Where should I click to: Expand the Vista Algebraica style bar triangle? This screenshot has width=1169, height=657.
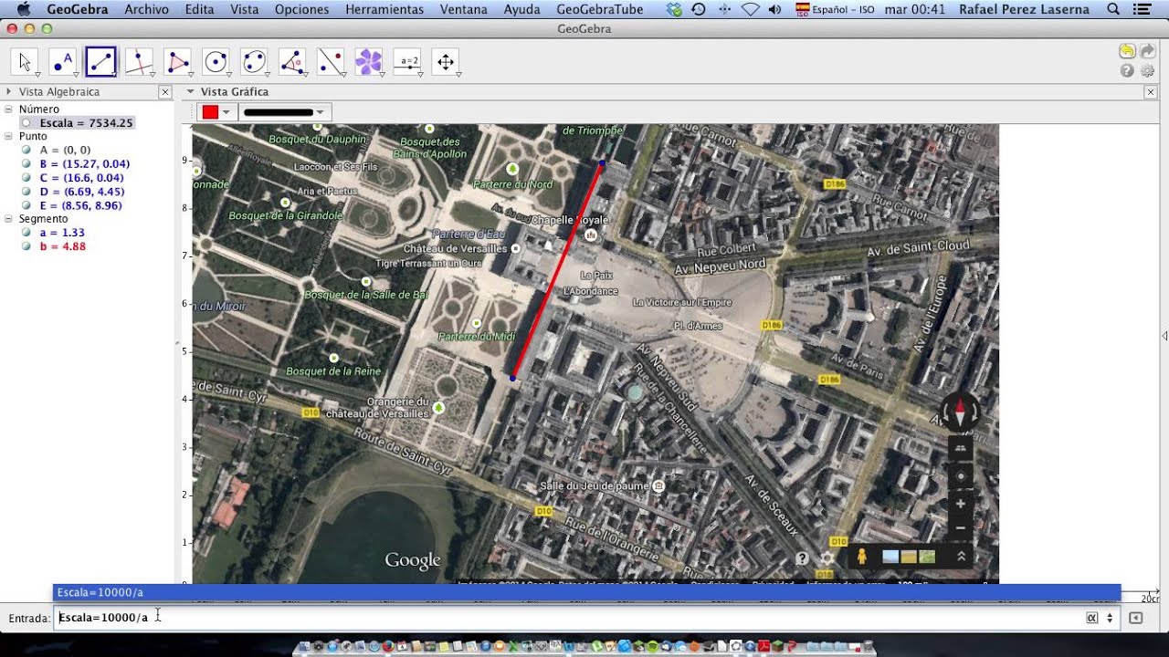click(x=8, y=92)
